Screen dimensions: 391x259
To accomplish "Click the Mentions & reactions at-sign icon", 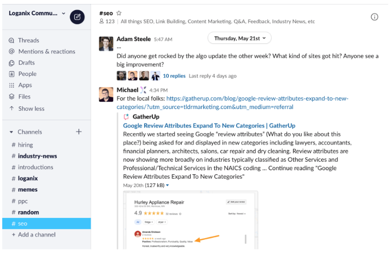I will coord(11,52).
